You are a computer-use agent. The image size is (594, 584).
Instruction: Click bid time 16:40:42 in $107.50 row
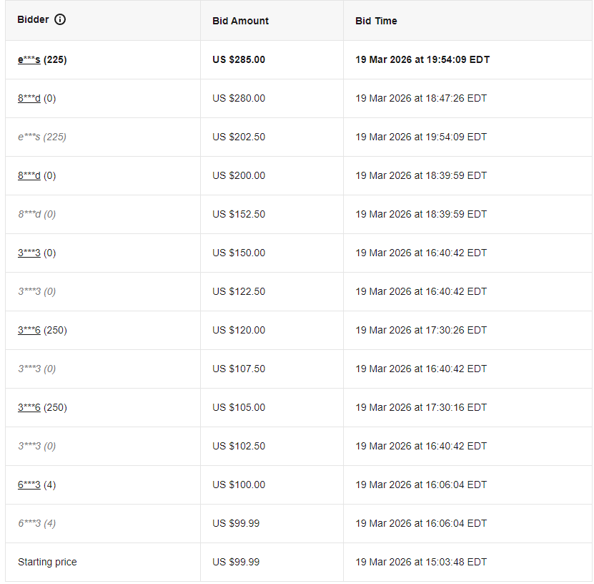[x=421, y=369]
